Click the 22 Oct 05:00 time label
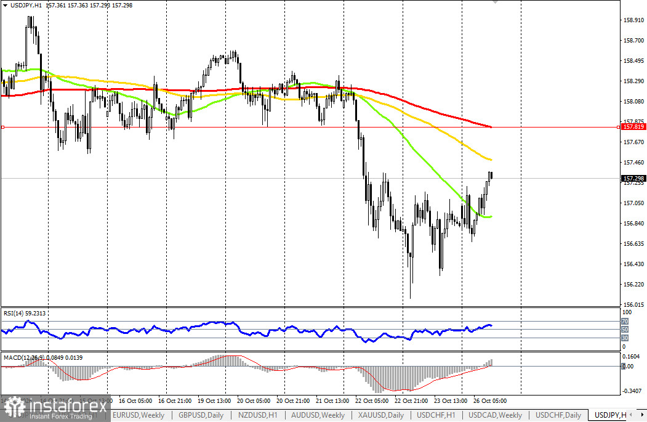 coord(372,400)
